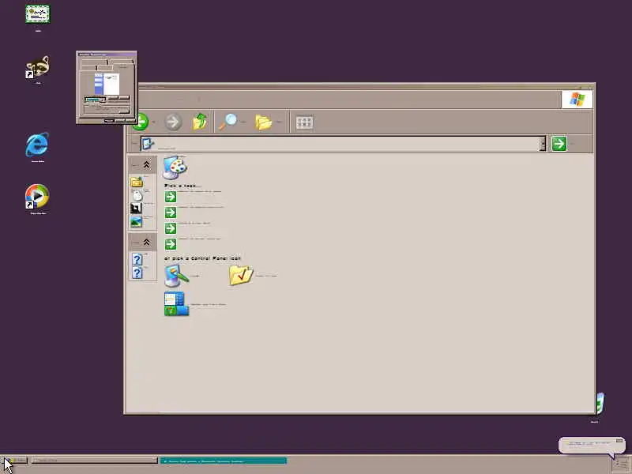The image size is (632, 474).
Task: Select the highlighted Appearance and Themes taskbar button
Action: [224, 461]
